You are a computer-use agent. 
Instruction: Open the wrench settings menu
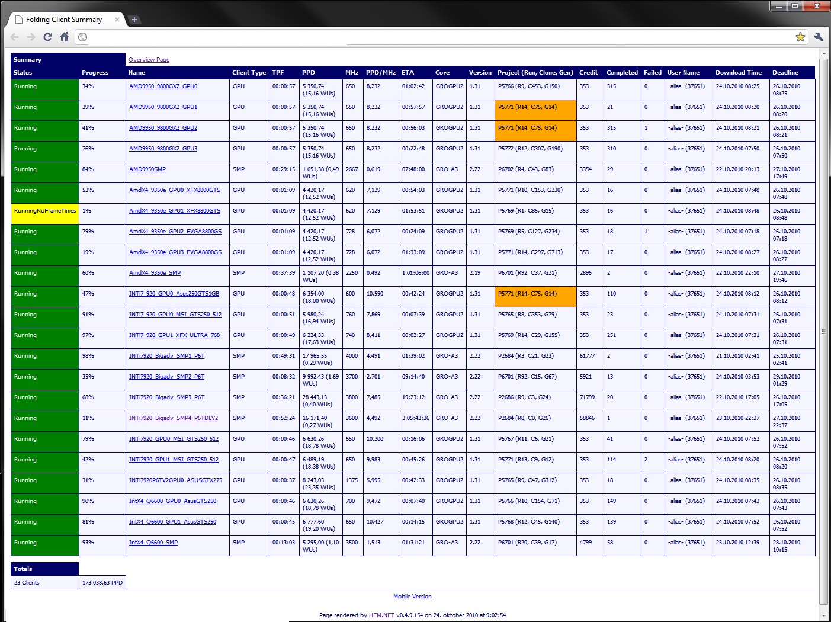(x=819, y=37)
